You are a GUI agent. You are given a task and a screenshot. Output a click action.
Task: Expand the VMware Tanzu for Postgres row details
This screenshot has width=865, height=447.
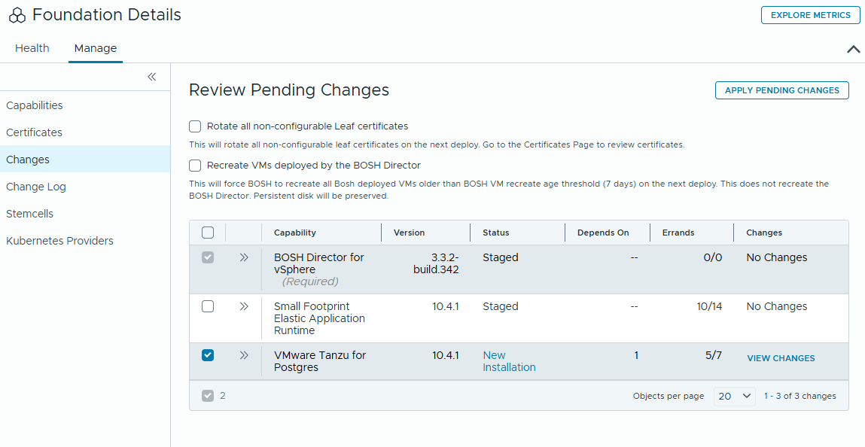(x=244, y=355)
